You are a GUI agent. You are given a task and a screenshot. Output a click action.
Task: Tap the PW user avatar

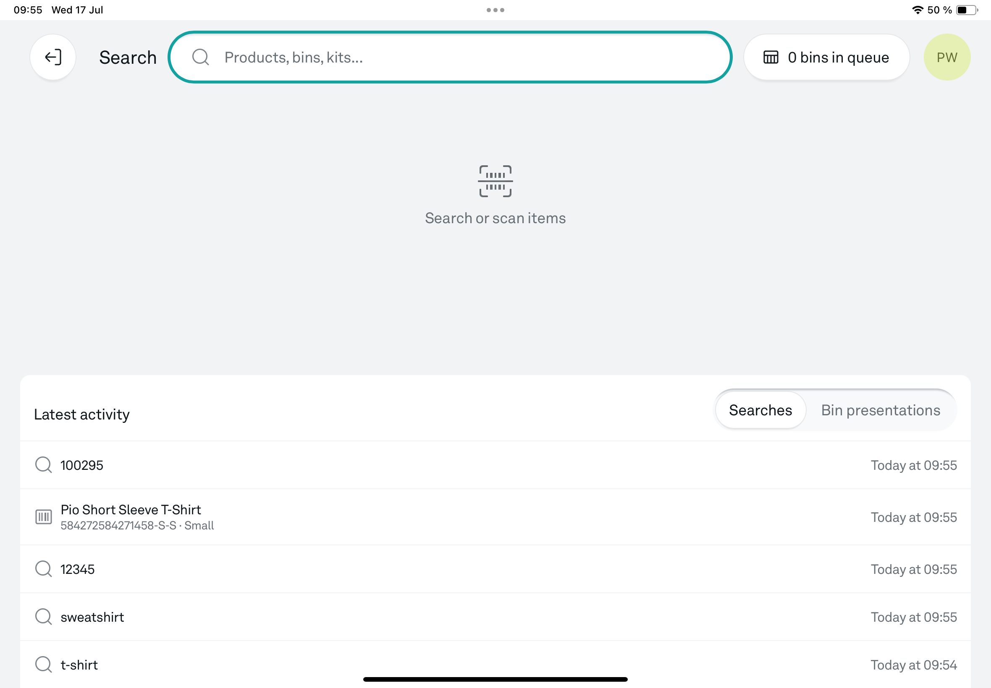(x=946, y=57)
